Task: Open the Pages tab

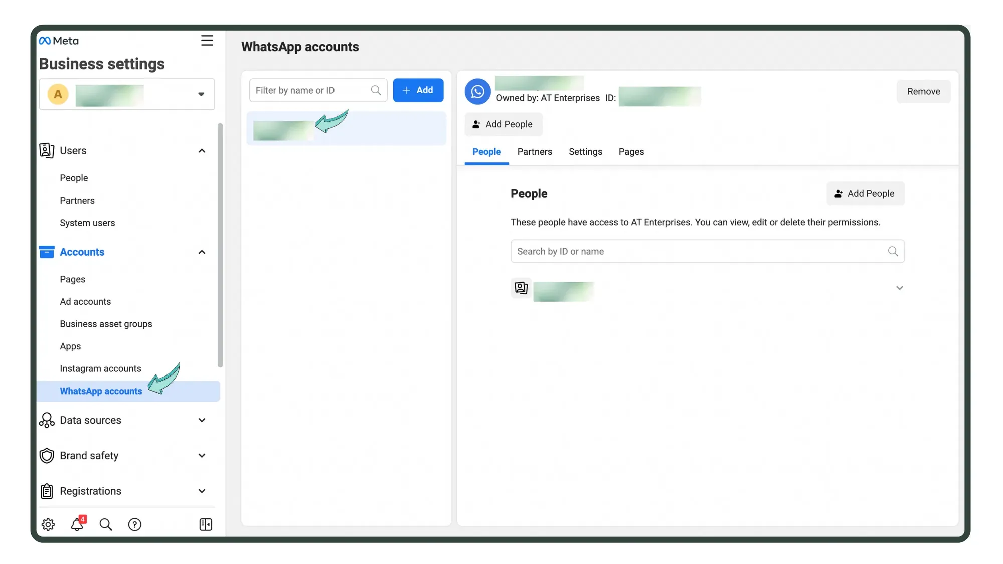Action: click(x=631, y=151)
